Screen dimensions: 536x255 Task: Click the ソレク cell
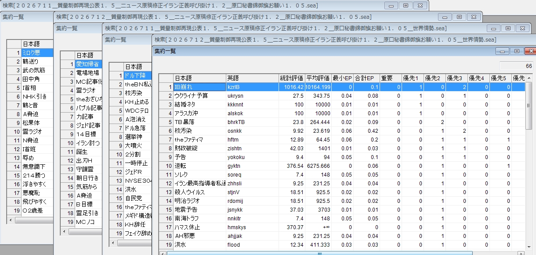199,174
